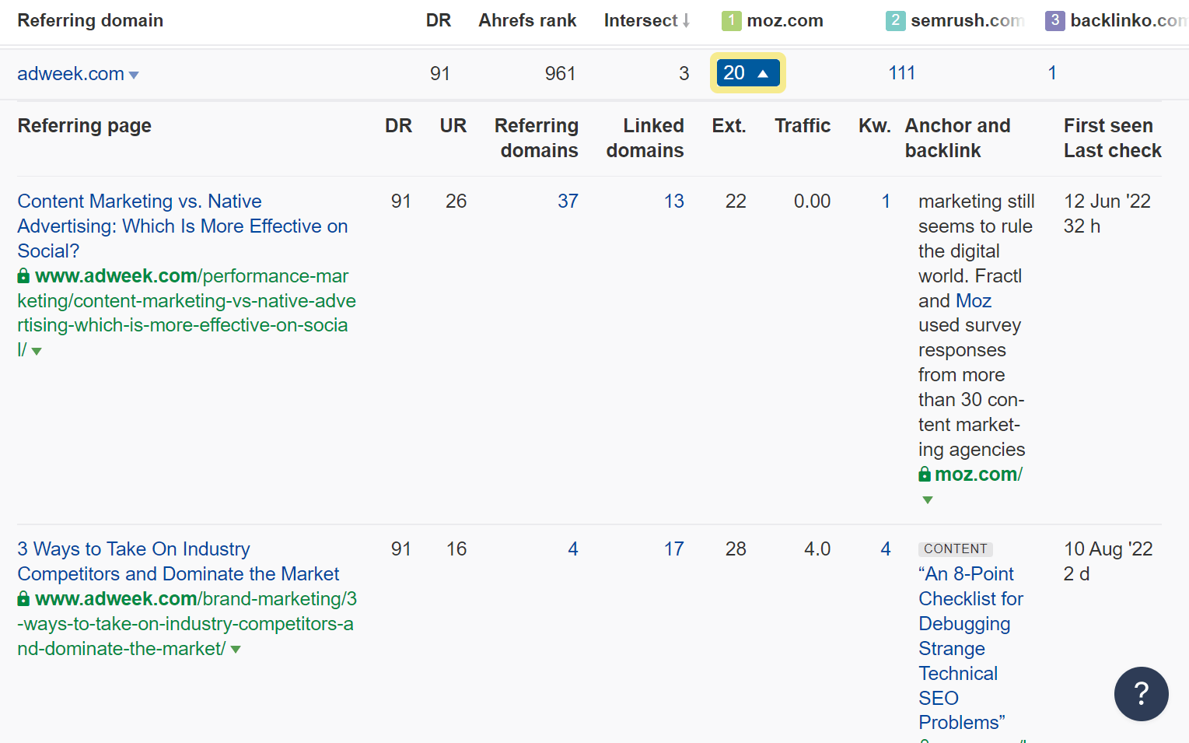Expand dropdown after 3-ways-to-take-on URL

click(236, 650)
